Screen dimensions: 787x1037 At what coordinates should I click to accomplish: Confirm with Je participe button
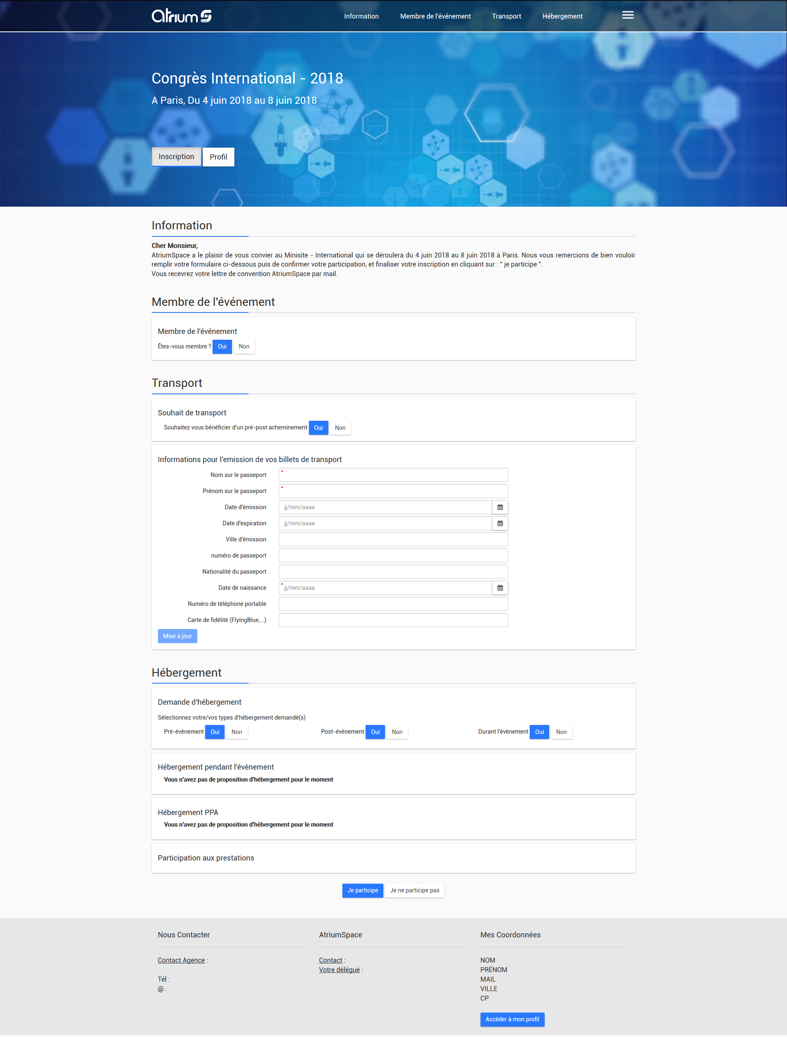pos(363,890)
